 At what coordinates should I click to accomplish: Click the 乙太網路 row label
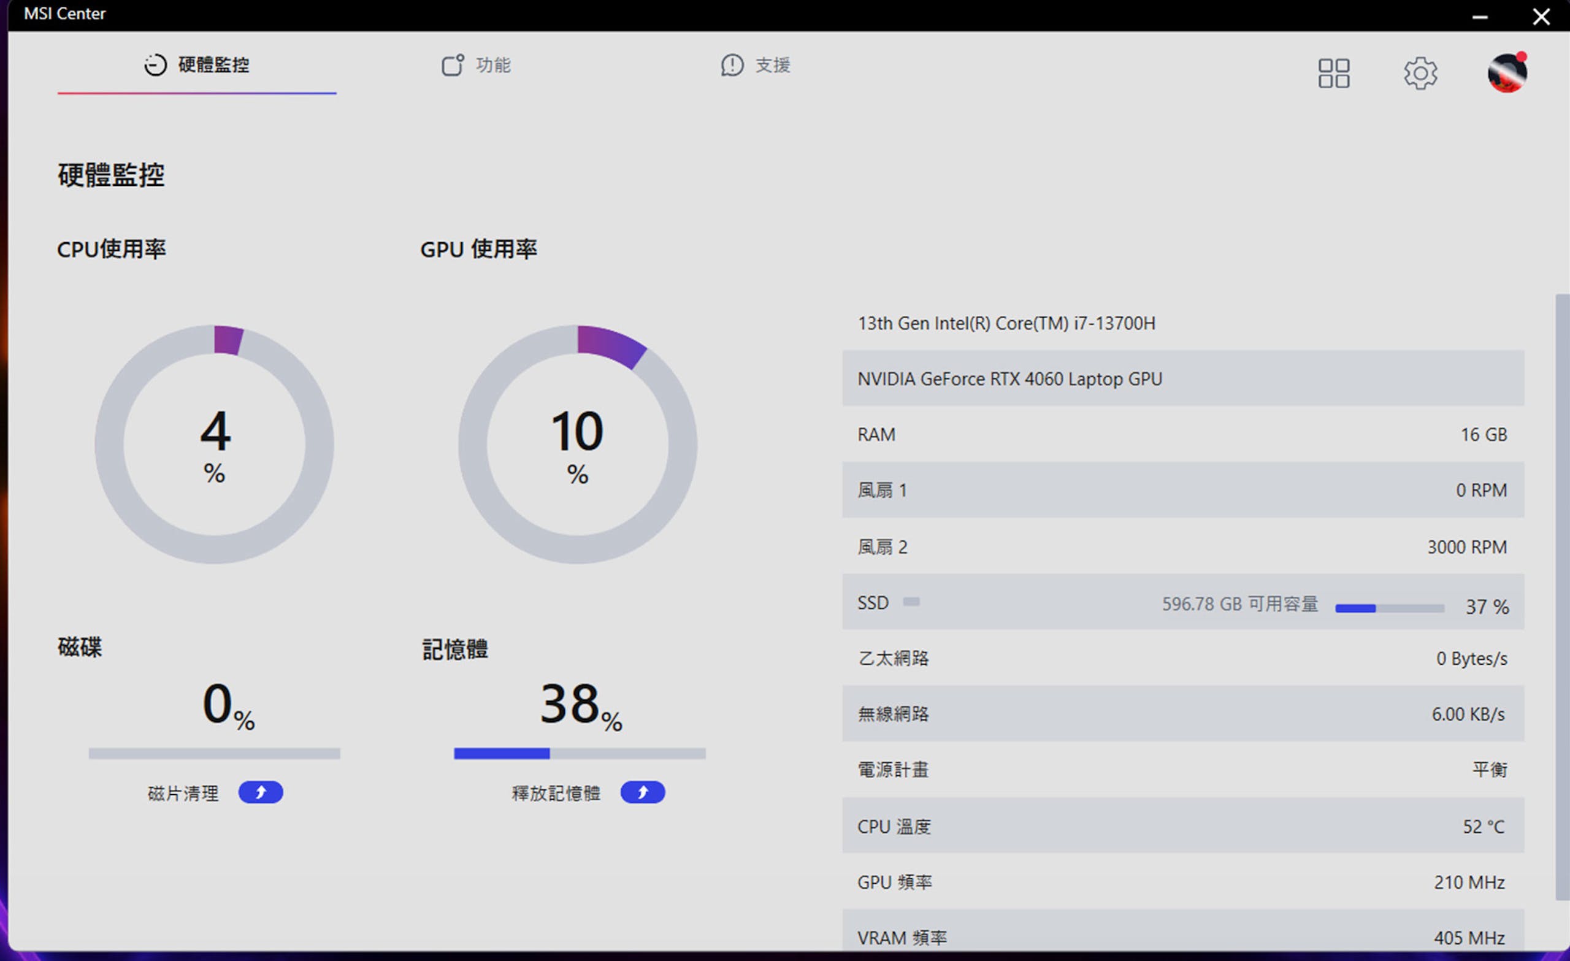(x=894, y=657)
